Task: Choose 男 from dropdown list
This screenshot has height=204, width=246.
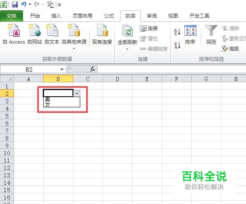Action: point(62,100)
